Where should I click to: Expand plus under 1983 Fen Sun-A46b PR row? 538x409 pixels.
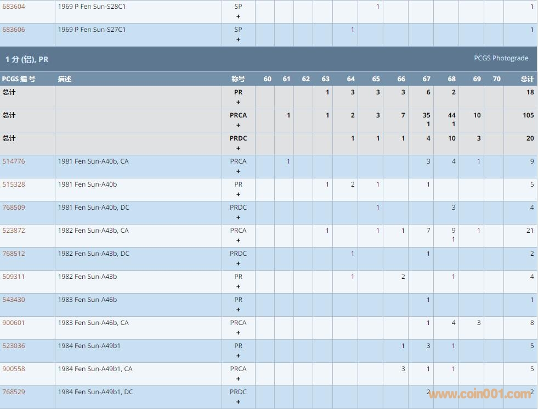[x=238, y=310]
